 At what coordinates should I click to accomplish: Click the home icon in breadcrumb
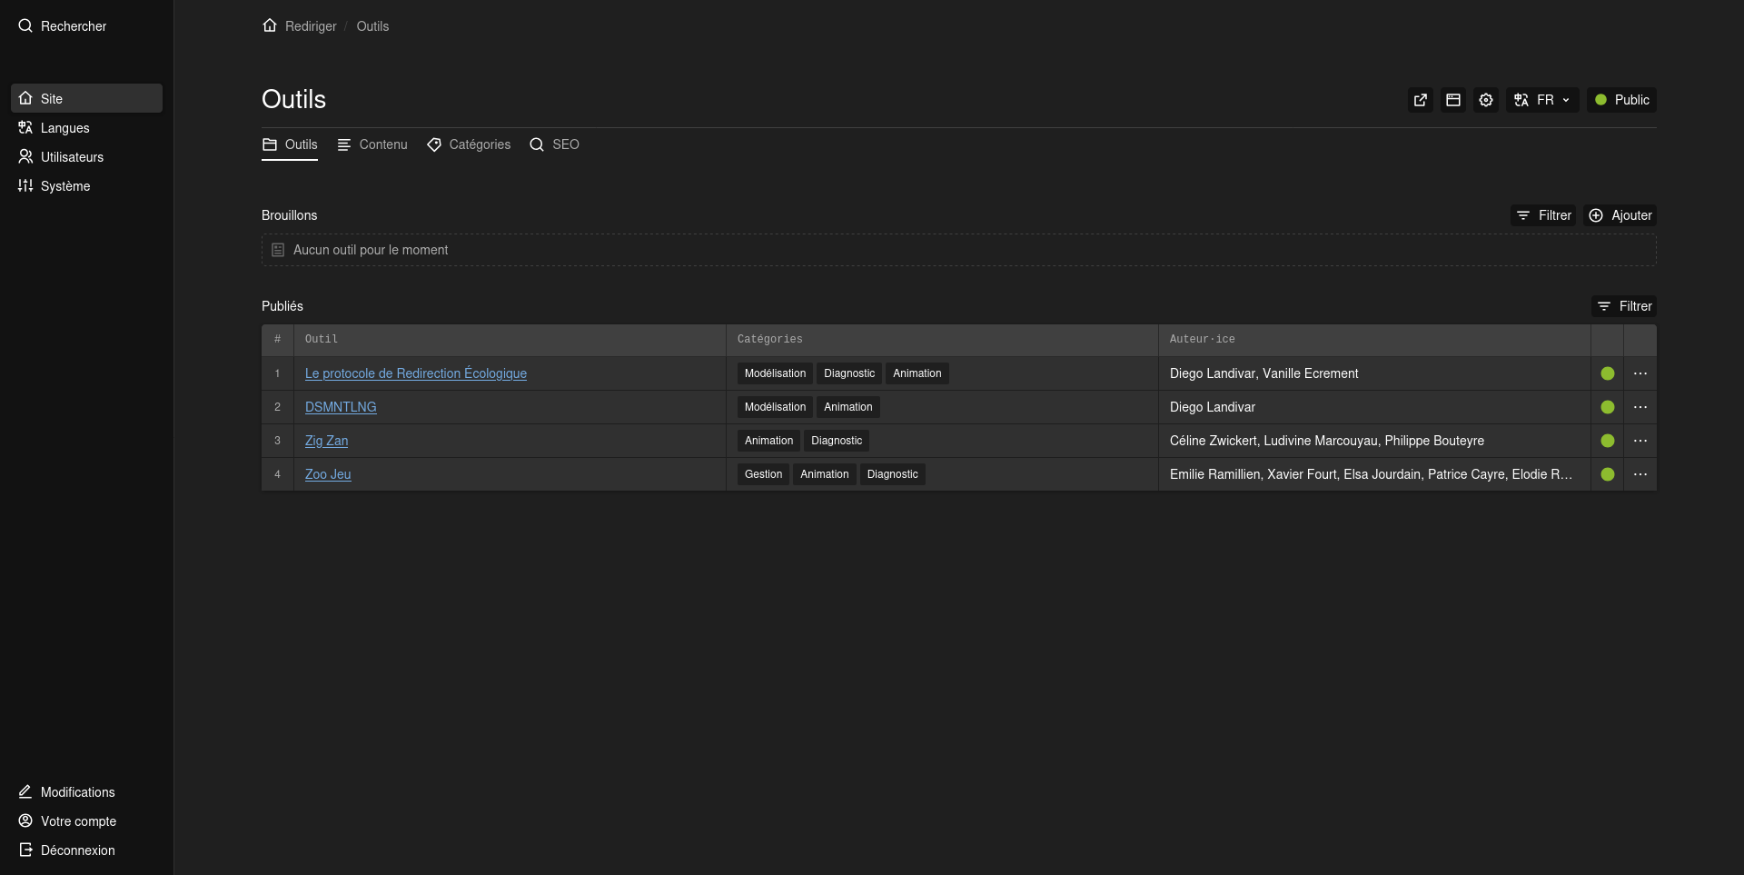tap(270, 25)
